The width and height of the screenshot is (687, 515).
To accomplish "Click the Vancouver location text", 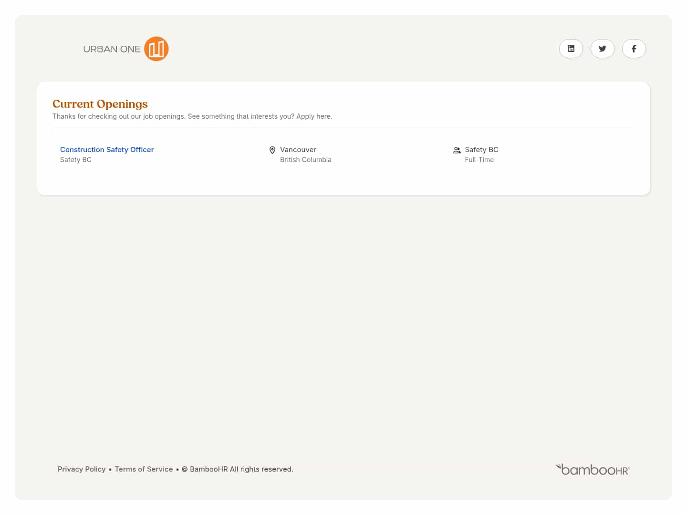I will tap(298, 150).
